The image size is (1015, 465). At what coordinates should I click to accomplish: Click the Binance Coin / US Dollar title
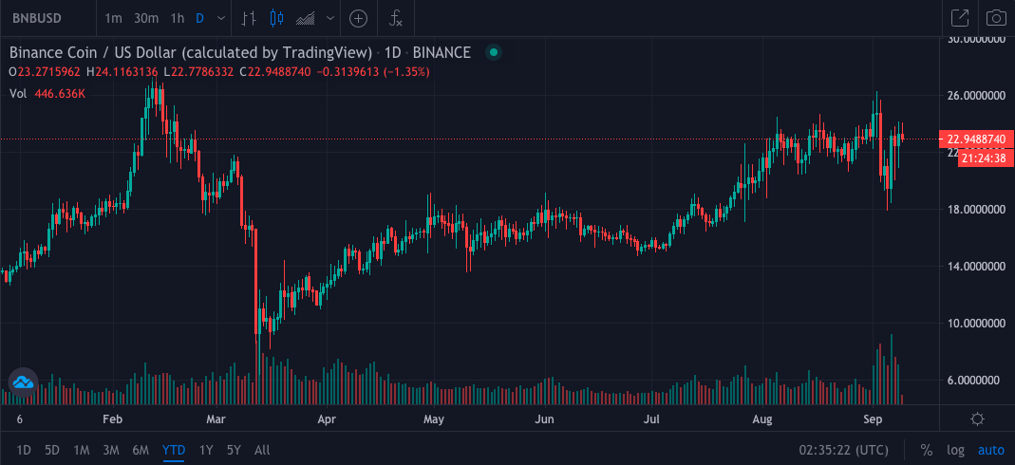(191, 52)
